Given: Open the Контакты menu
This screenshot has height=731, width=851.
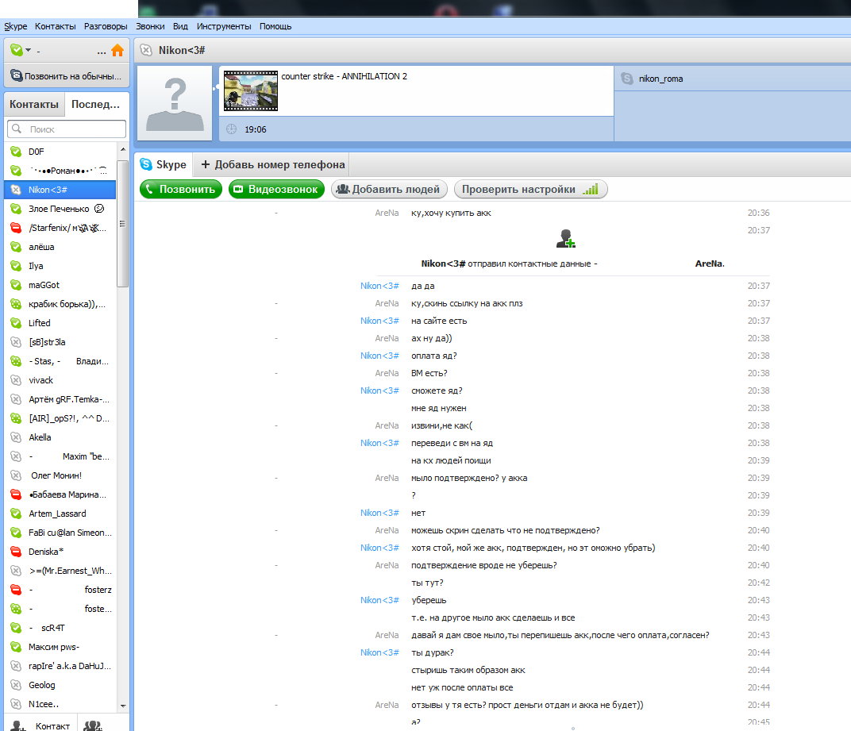Looking at the screenshot, I should point(56,26).
